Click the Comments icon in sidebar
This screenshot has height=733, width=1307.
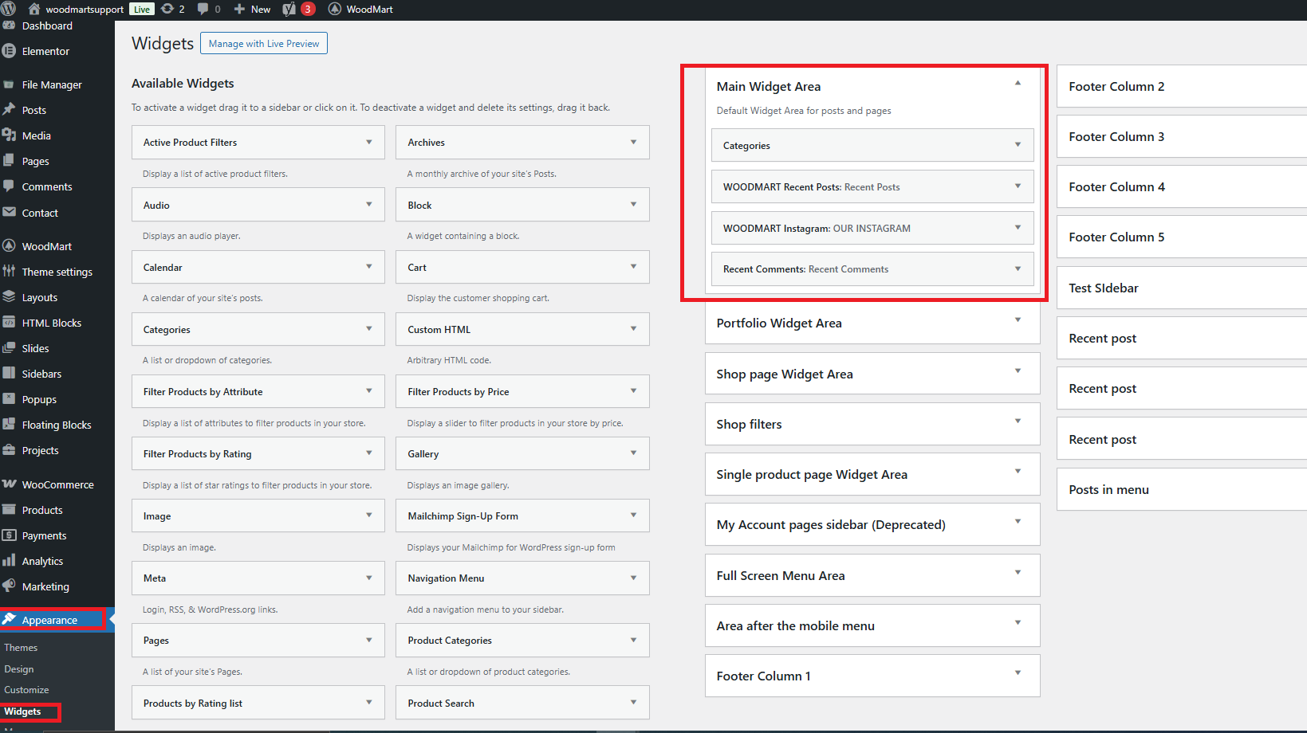(9, 186)
